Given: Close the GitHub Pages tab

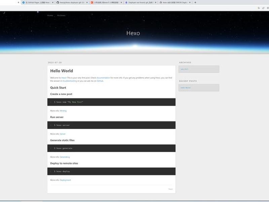Looking at the screenshot, I should pyautogui.click(x=53, y=2).
